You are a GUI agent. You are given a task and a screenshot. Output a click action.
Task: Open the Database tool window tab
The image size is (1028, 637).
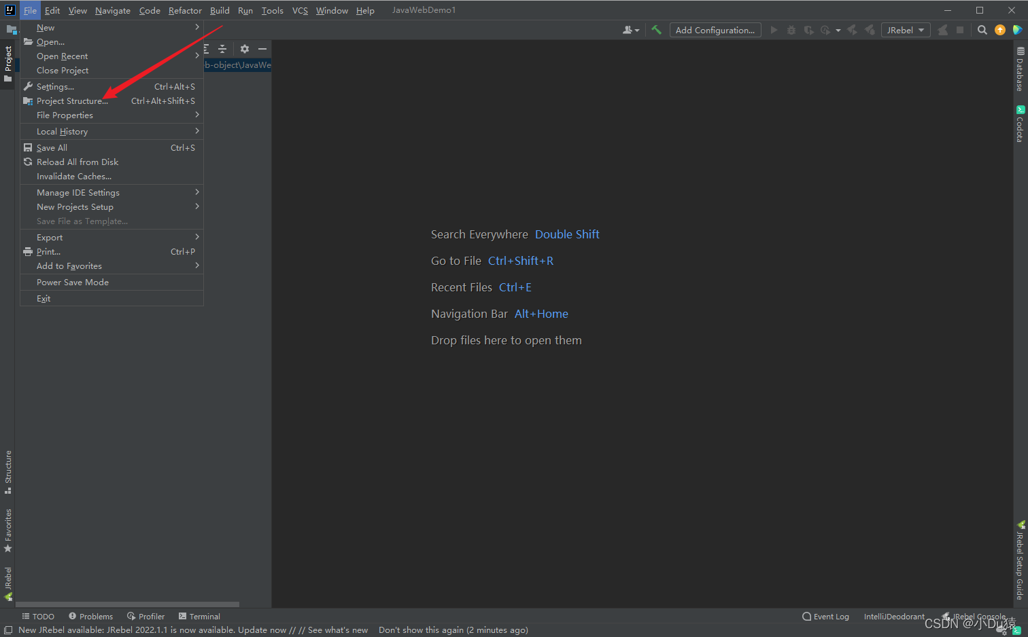click(x=1020, y=69)
